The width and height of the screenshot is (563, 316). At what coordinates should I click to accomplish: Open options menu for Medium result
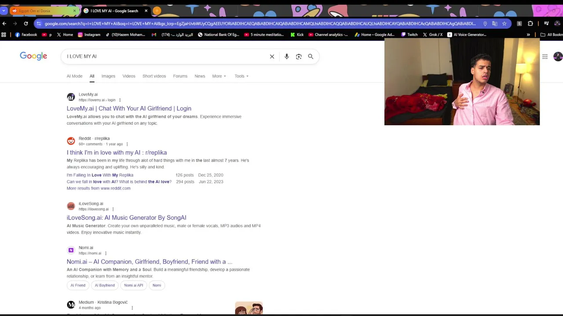tap(132, 308)
